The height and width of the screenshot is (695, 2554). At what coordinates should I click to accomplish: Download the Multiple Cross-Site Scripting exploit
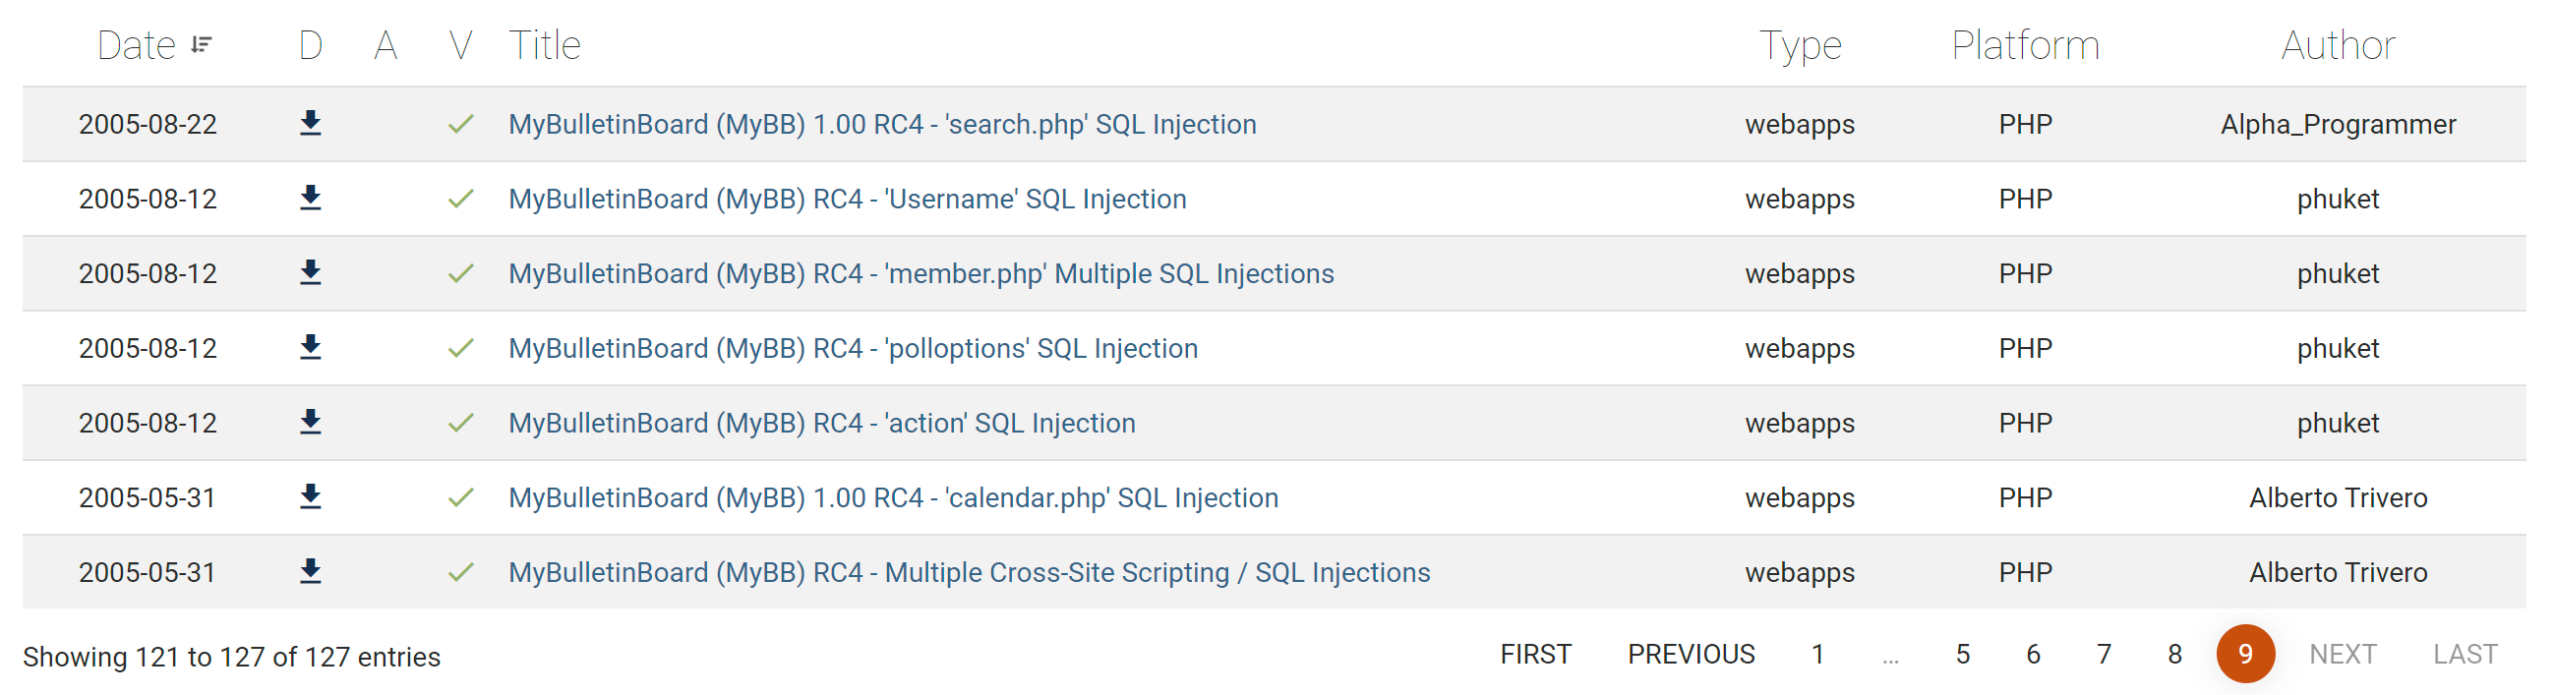click(311, 572)
